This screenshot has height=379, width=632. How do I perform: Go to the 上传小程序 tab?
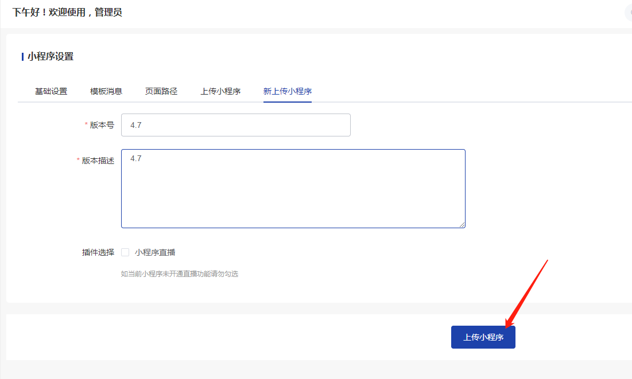coord(220,91)
